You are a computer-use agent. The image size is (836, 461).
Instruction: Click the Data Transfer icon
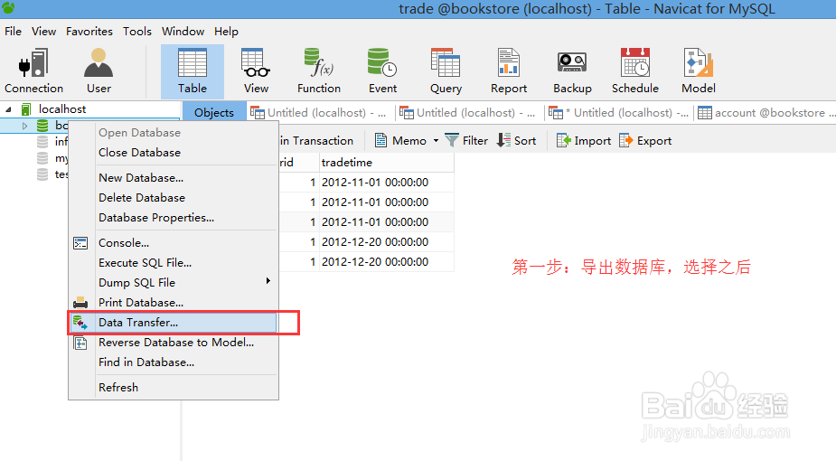click(x=80, y=323)
